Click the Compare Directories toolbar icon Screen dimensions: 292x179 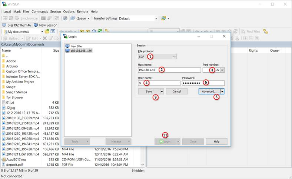tap(5, 18)
